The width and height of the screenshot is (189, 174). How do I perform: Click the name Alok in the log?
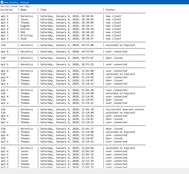pos(23,39)
